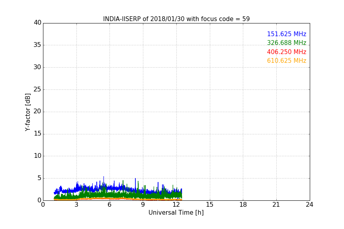The width and height of the screenshot is (344, 229).
Task: Click the x-axis tick label 6
Action: tap(110, 205)
